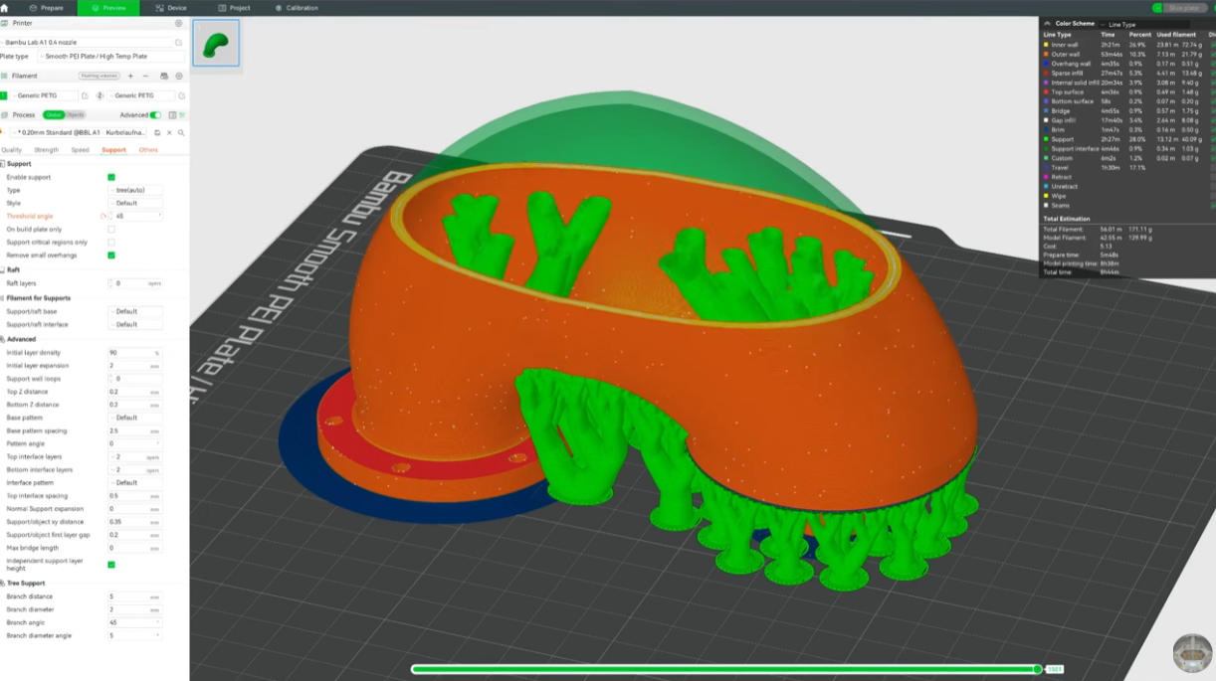Check the On build plate only box
This screenshot has height=681, width=1216.
pos(111,229)
